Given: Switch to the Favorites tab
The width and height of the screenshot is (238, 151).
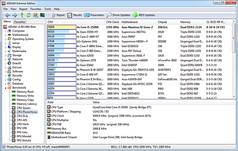Looking at the screenshot, I should click(x=20, y=22).
